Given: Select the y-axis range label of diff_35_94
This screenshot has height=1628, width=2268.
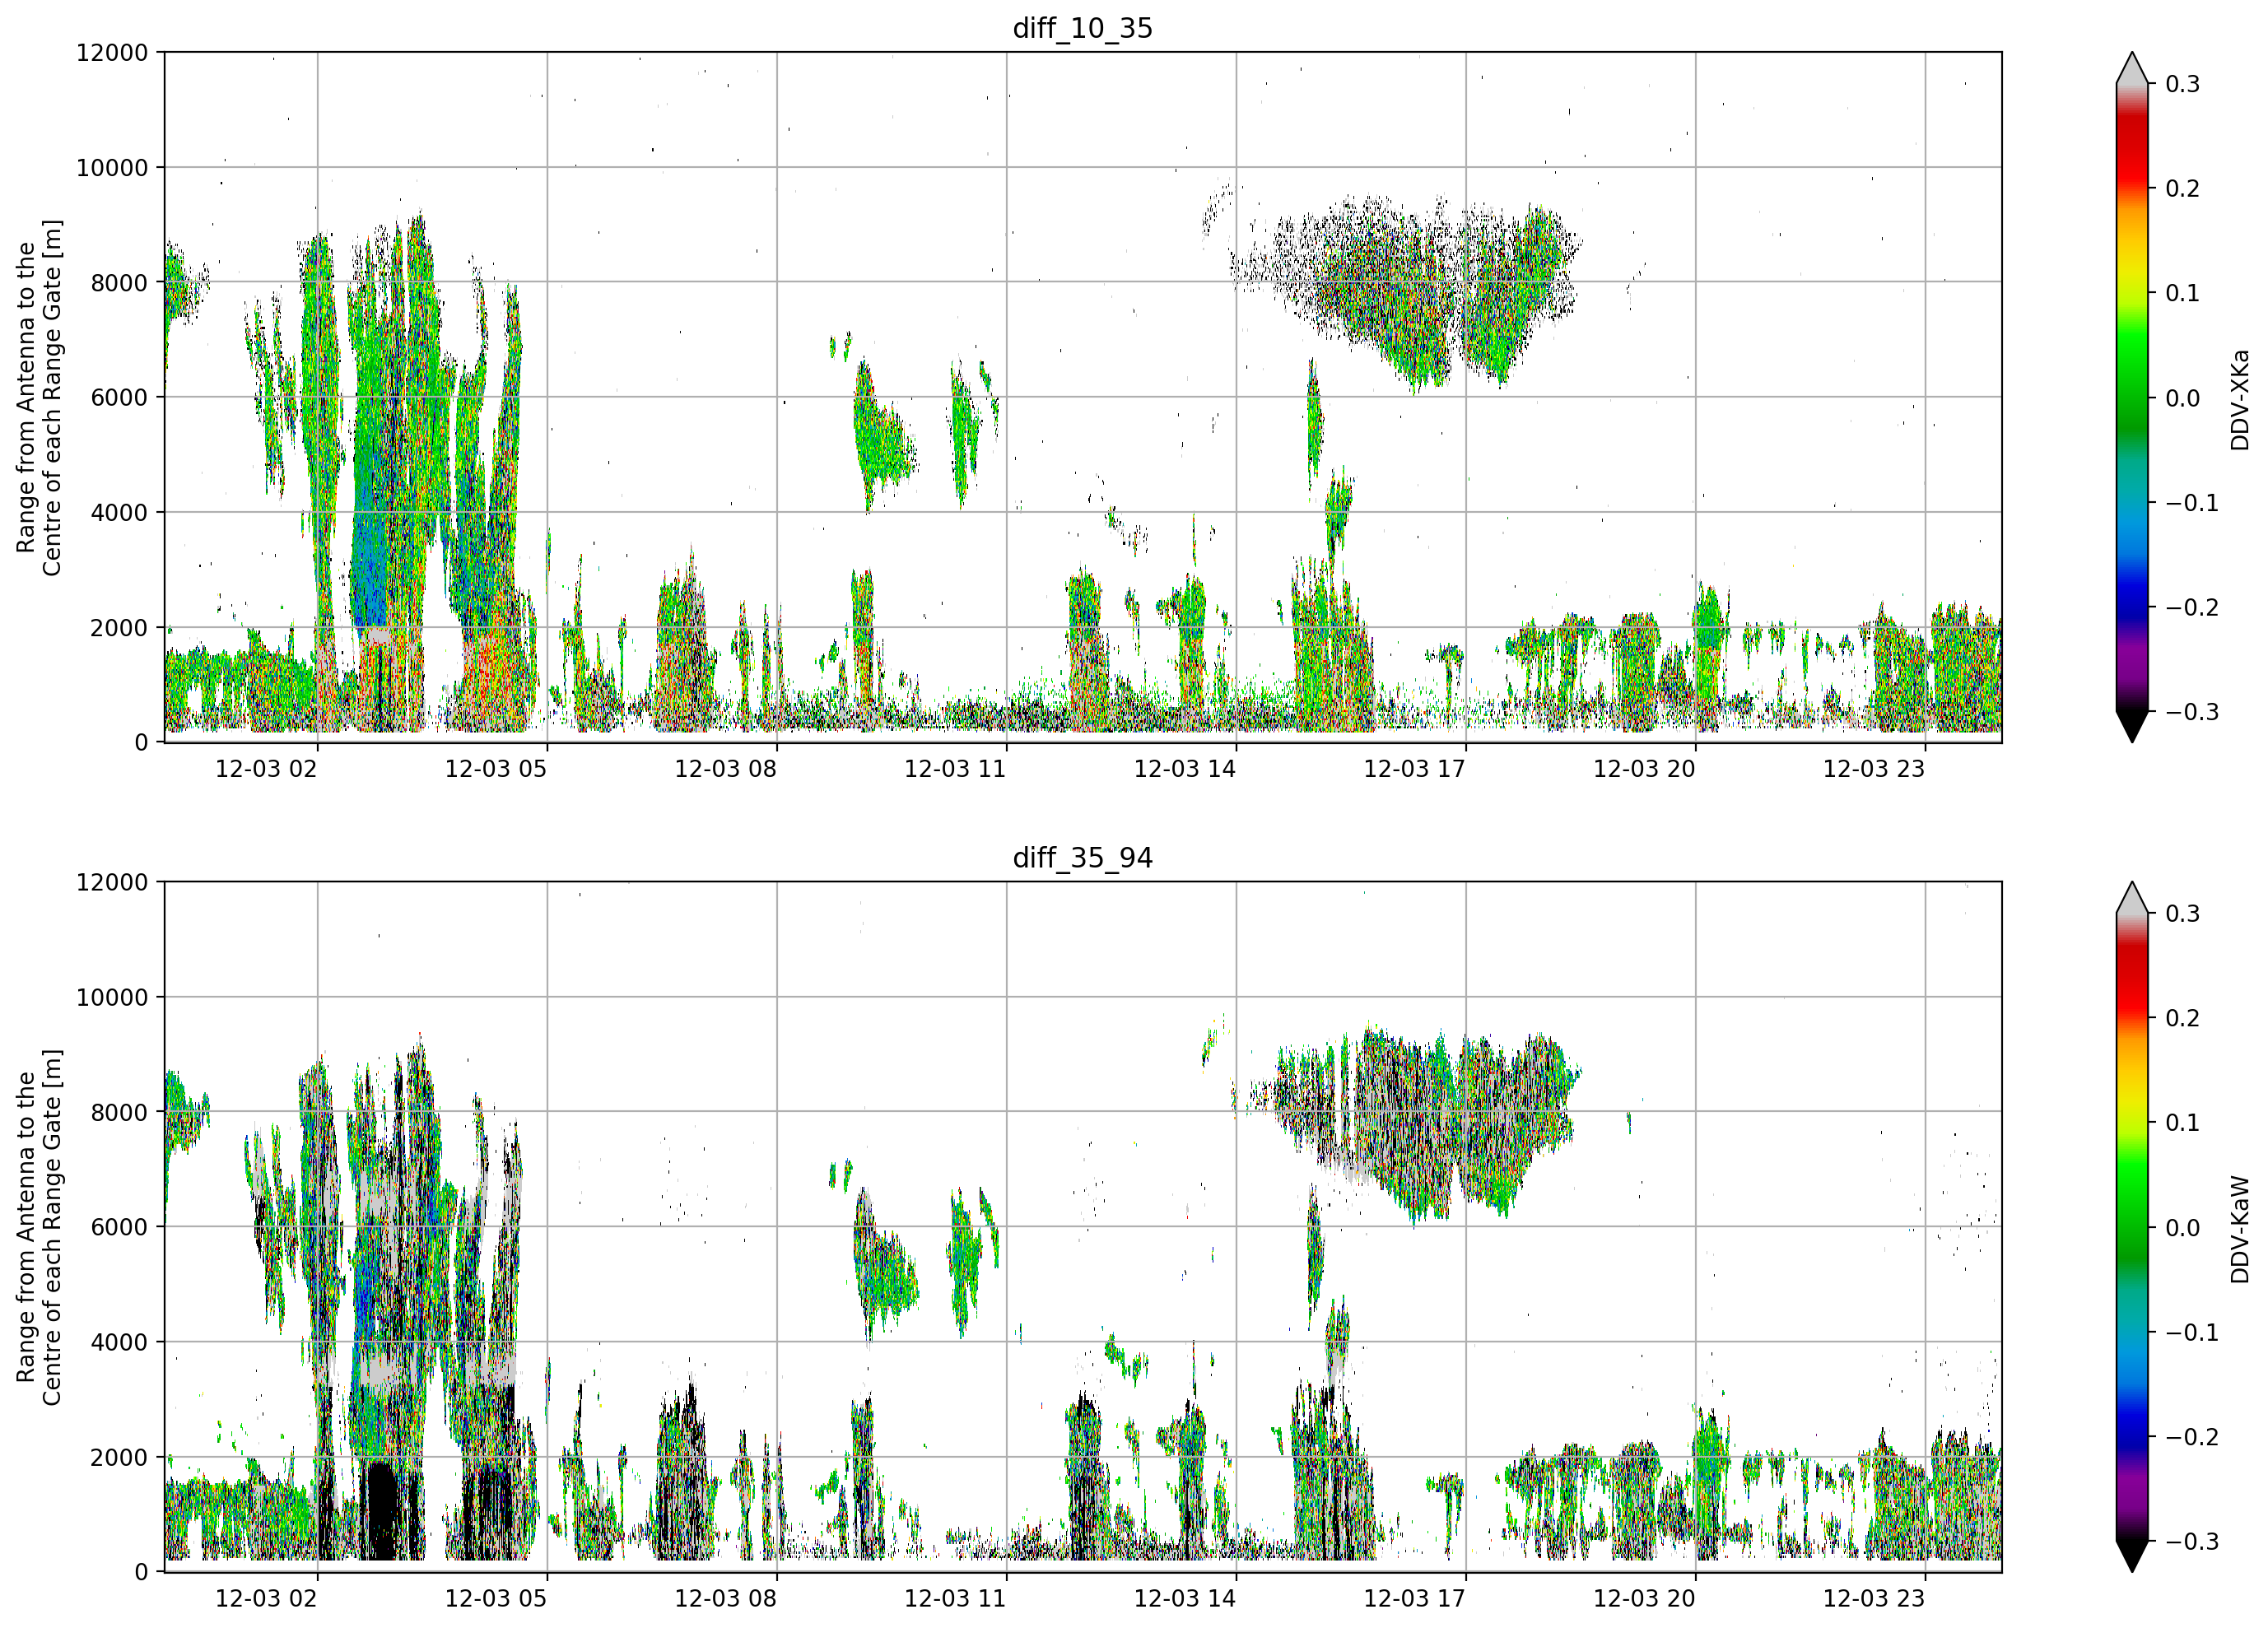Looking at the screenshot, I should pyautogui.click(x=39, y=1228).
